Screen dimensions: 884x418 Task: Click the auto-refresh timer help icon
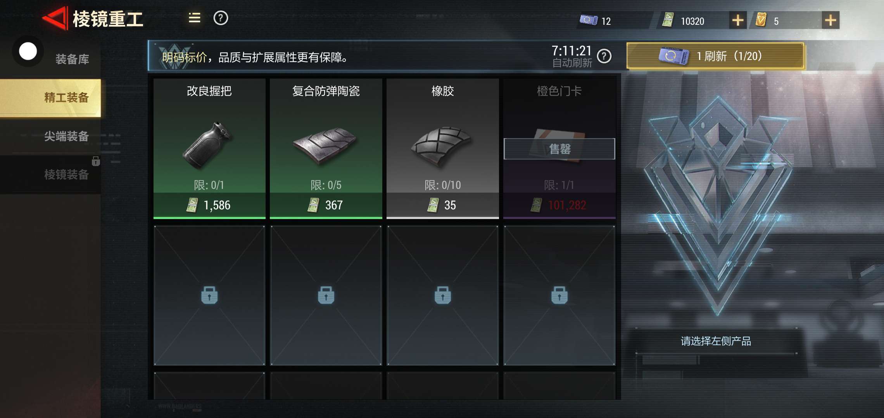[x=604, y=57]
